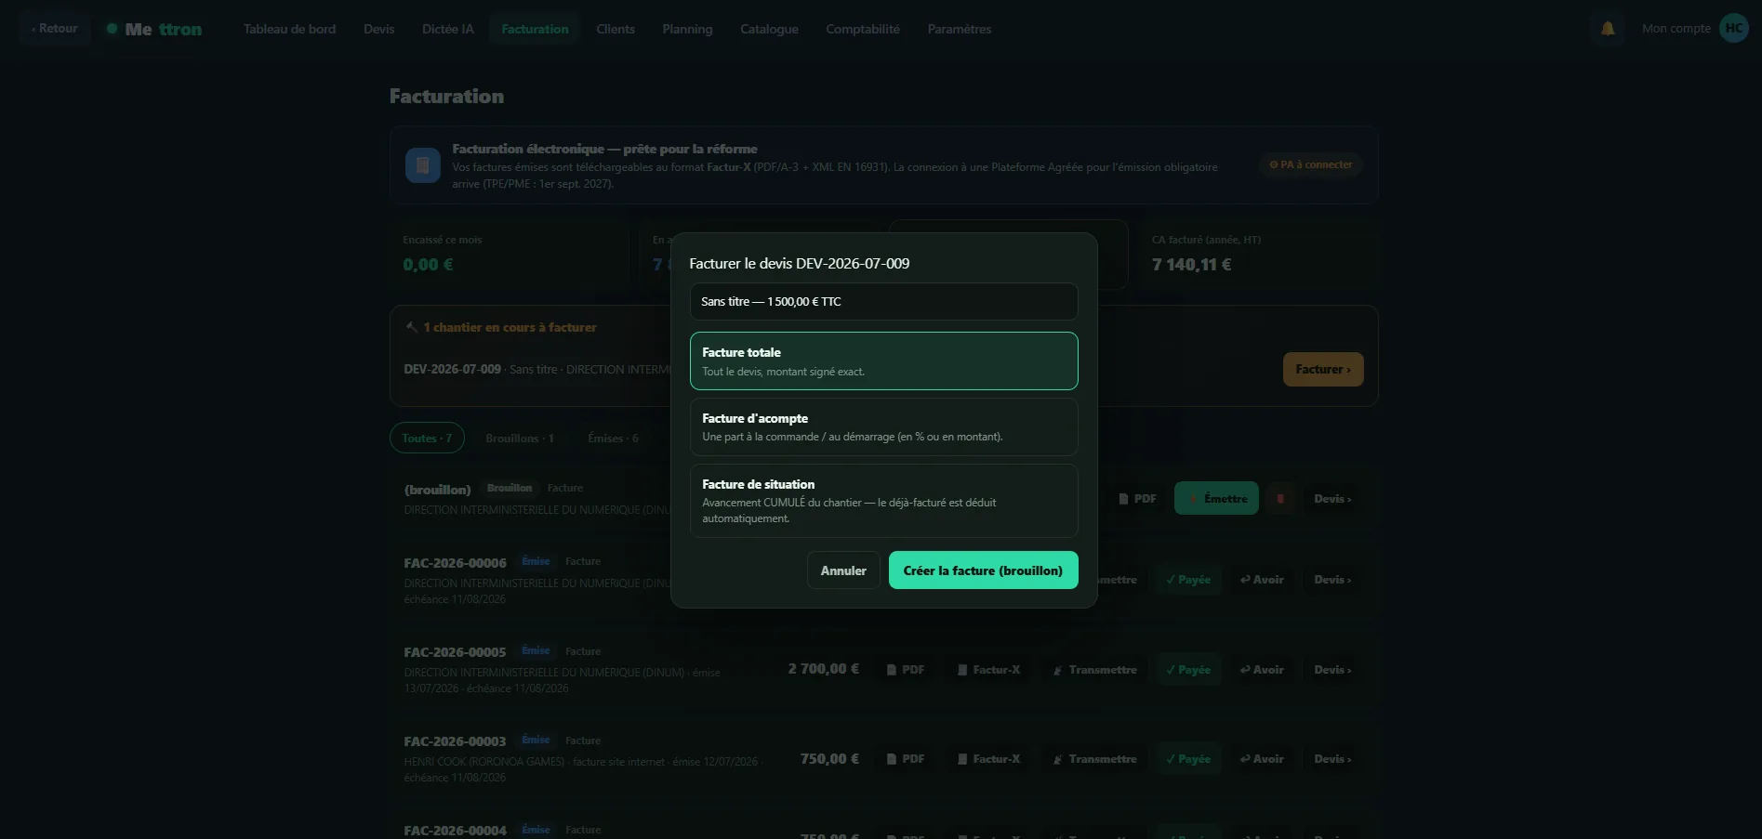
Task: Click Payée status on FAC-2026-00003
Action: pyautogui.click(x=1188, y=759)
